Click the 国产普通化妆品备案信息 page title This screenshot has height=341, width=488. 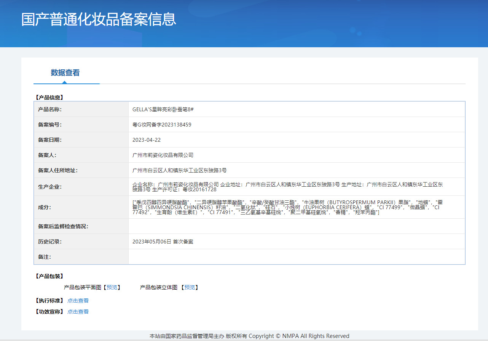coord(99,19)
